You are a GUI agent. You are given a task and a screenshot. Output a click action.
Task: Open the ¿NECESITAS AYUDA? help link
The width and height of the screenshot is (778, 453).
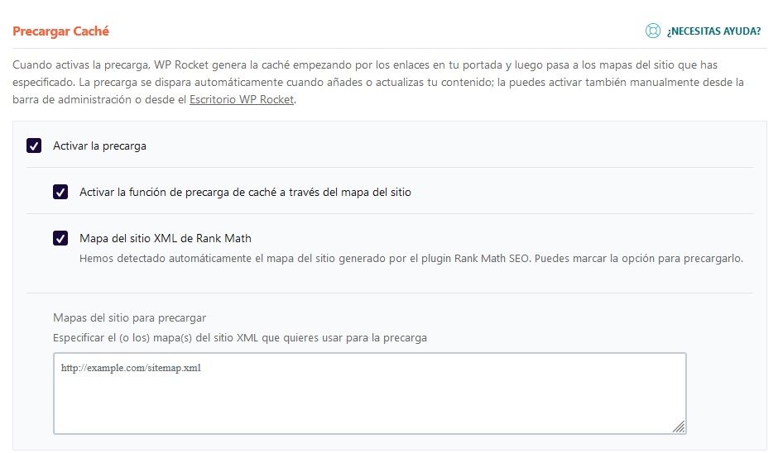pos(713,31)
